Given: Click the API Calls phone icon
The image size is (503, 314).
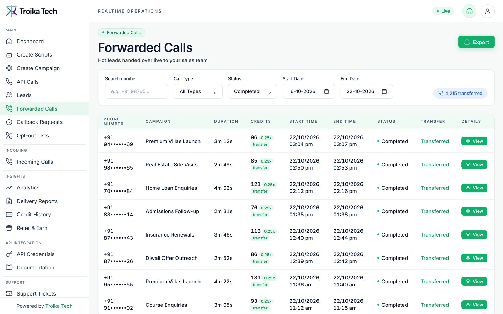Looking at the screenshot, I should [9, 82].
